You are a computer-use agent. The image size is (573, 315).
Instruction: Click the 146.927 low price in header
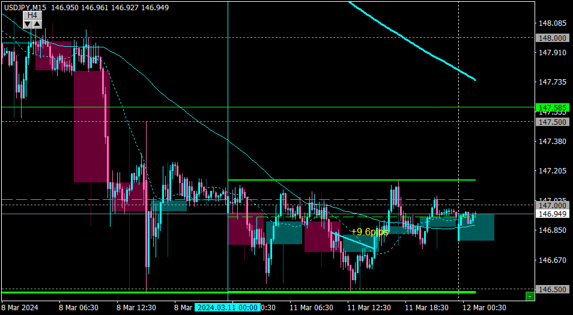[124, 7]
